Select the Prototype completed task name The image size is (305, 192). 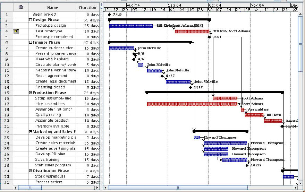54,37
